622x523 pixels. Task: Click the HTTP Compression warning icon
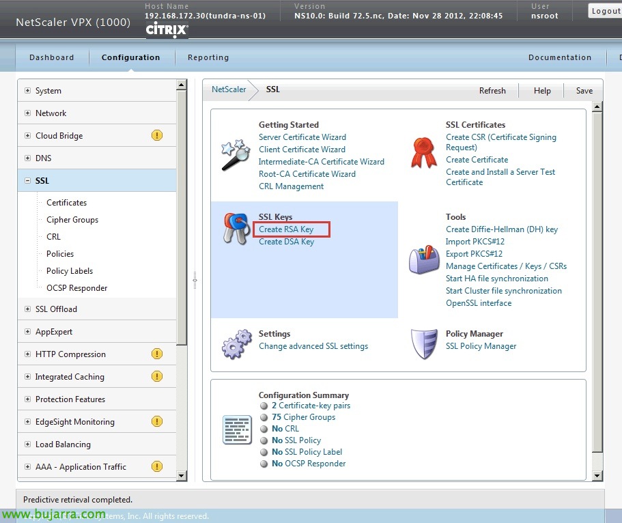[157, 354]
